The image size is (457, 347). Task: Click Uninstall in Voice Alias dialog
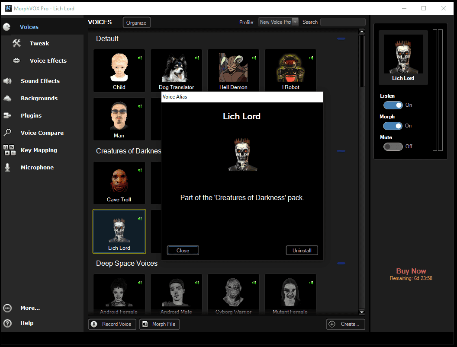[302, 250]
